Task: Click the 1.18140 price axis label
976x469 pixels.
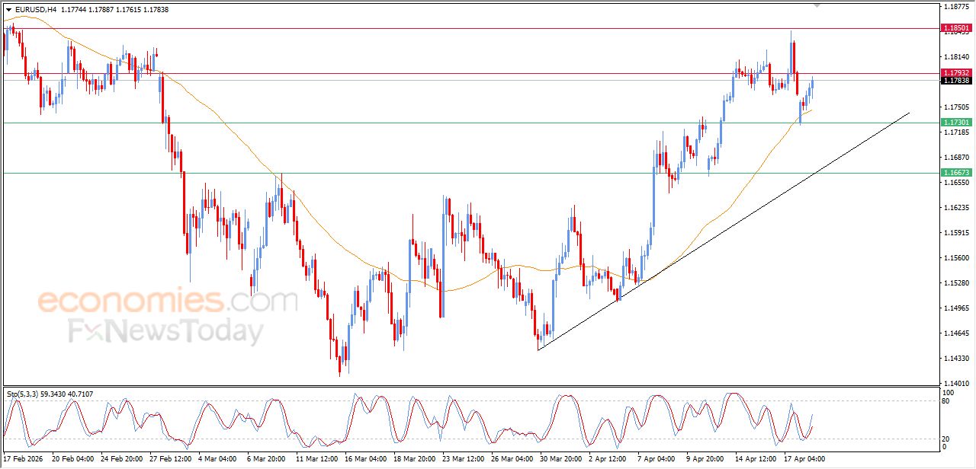Action: 958,57
